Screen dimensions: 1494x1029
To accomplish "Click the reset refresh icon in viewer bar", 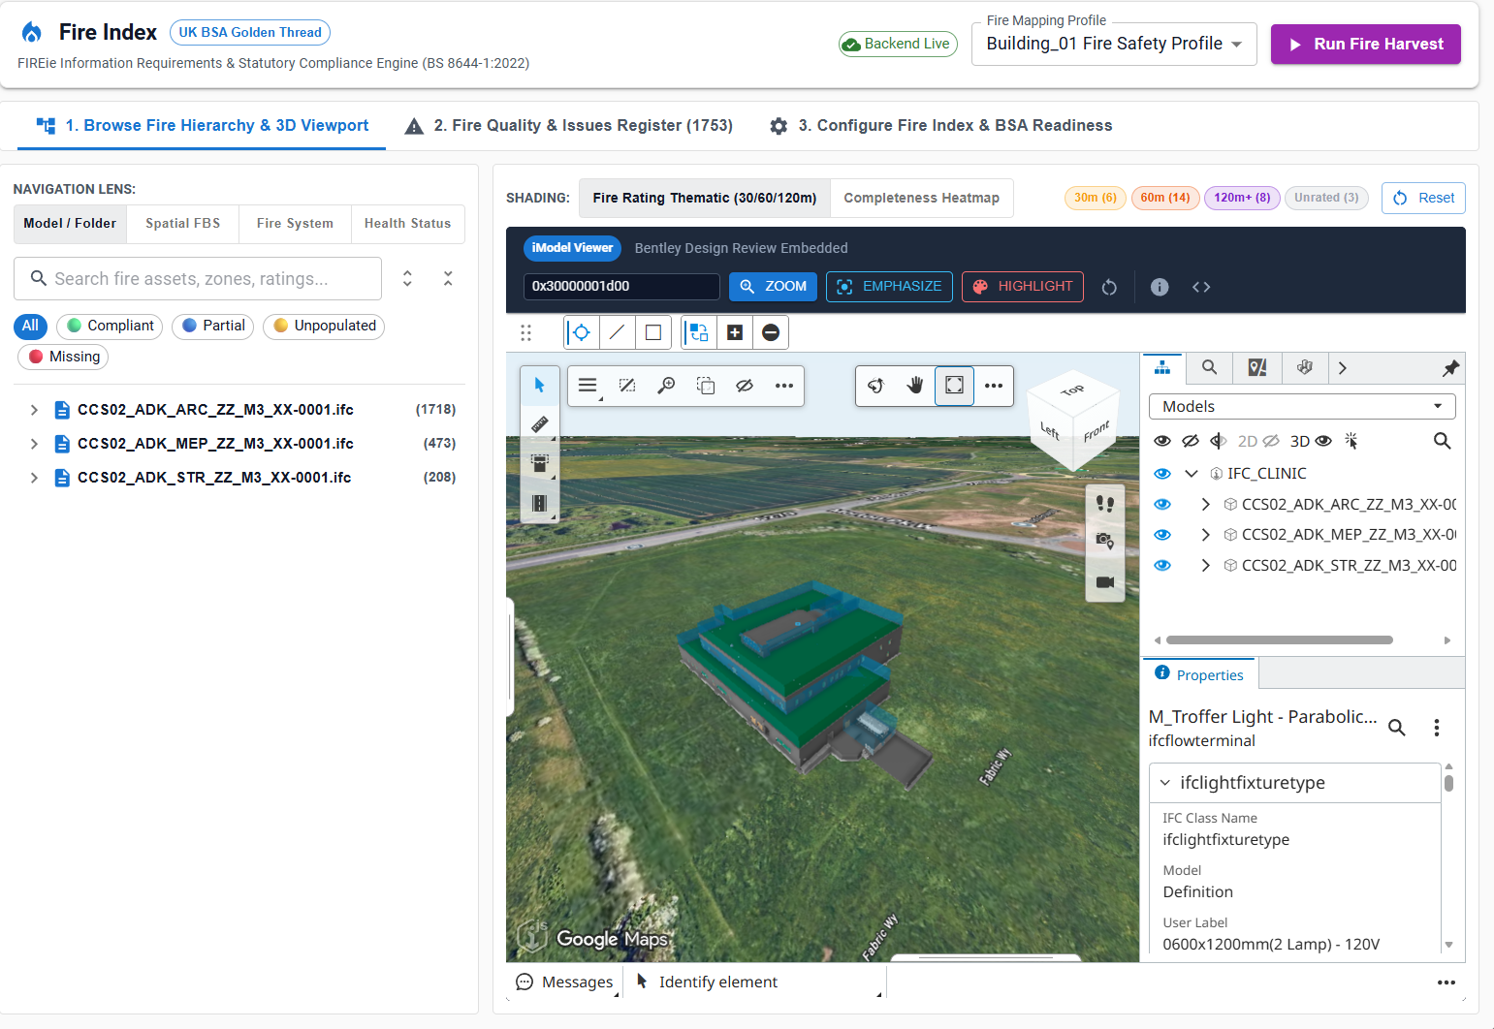I will 1109,287.
